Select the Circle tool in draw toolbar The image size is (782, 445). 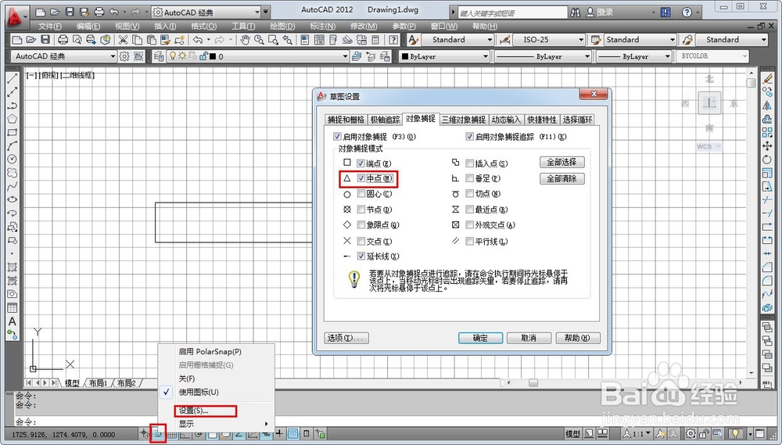pyautogui.click(x=12, y=159)
